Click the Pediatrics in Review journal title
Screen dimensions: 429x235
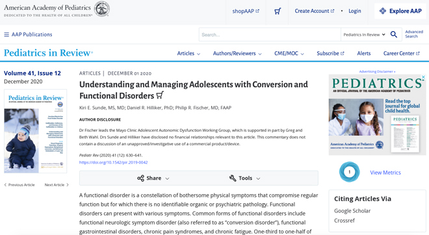click(49, 53)
